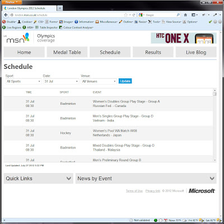The image size is (224, 224).
Task: Open the ARIA accessibility toolbar menu
Action: [28, 27]
